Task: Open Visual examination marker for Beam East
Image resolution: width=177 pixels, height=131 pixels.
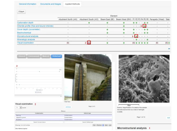Action: (x=107, y=43)
